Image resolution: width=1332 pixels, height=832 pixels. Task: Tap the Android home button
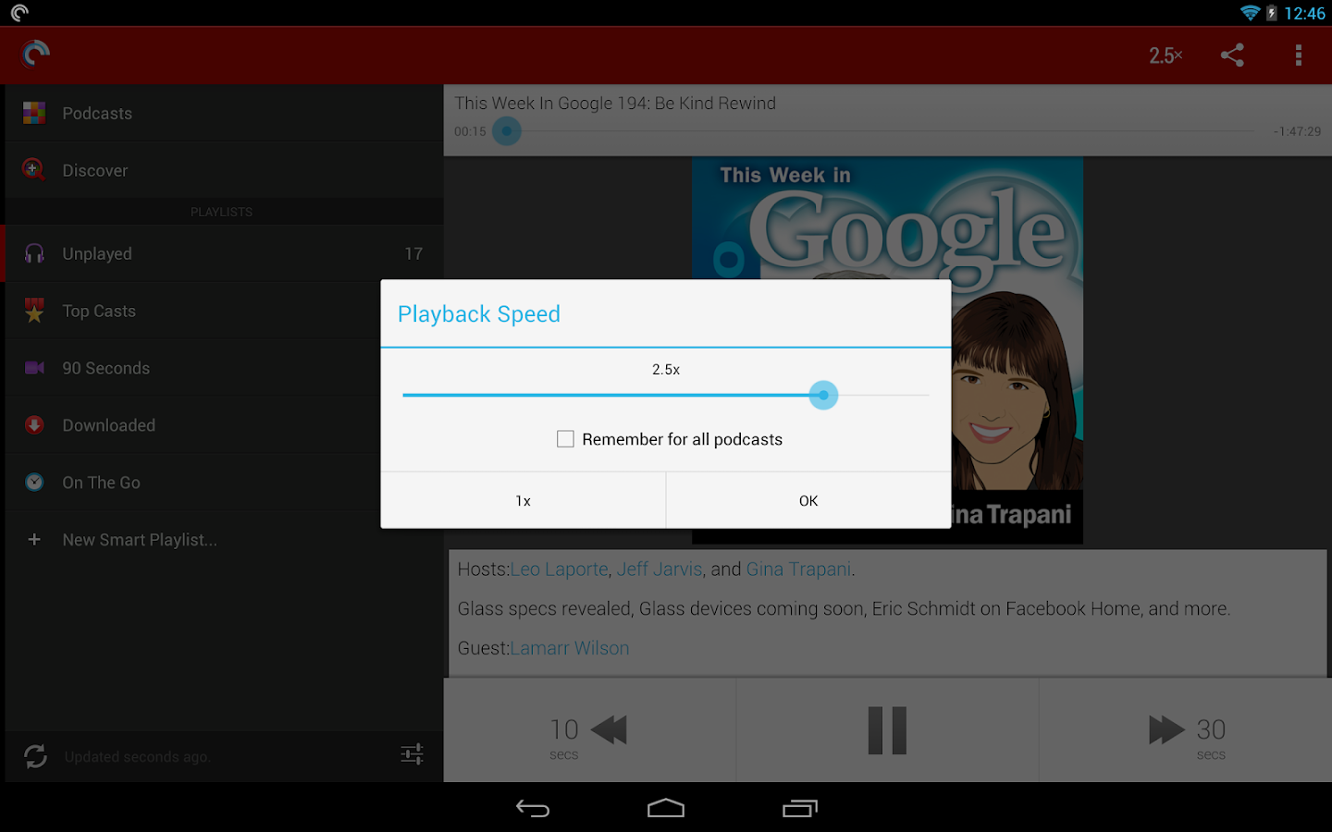(666, 809)
